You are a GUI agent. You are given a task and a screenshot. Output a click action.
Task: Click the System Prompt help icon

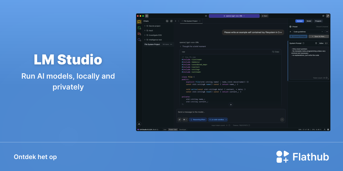(303, 43)
